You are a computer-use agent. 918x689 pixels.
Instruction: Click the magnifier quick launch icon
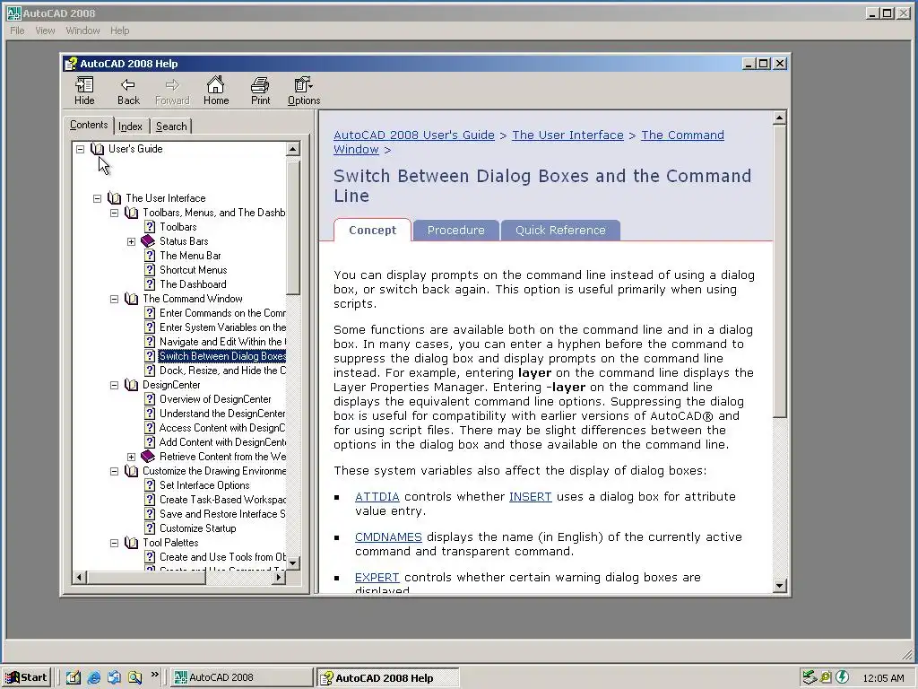click(x=134, y=678)
